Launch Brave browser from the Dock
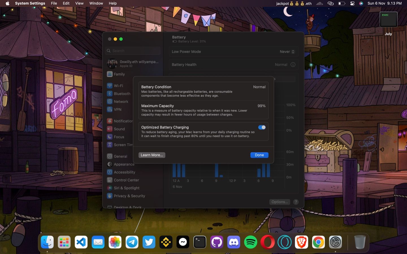 click(302, 242)
